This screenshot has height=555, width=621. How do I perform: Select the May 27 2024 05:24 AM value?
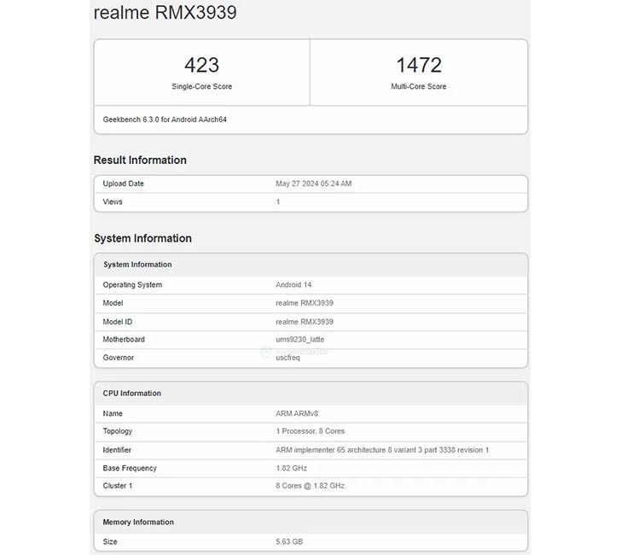coord(314,184)
